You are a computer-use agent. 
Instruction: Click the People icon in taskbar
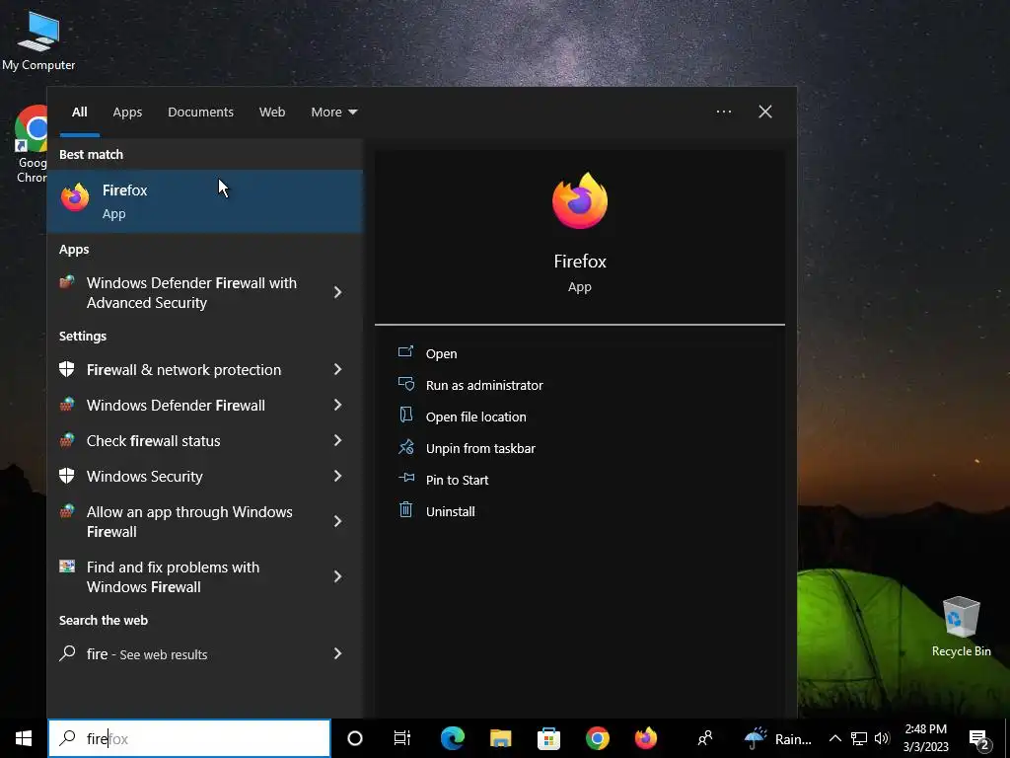[x=705, y=737]
